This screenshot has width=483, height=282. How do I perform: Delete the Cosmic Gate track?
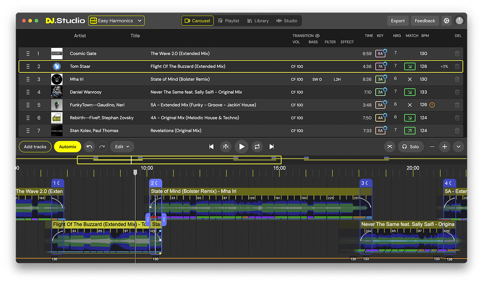[457, 54]
